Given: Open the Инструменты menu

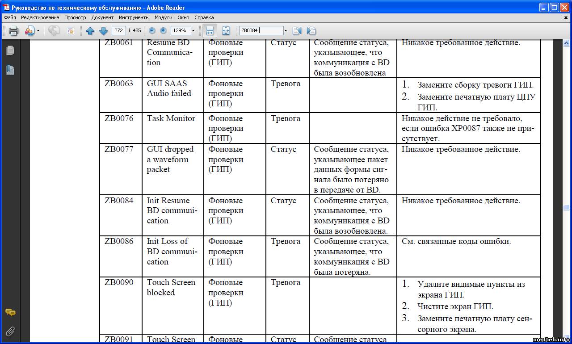Looking at the screenshot, I should (x=134, y=17).
